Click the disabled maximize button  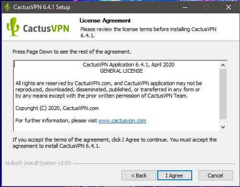207,7
